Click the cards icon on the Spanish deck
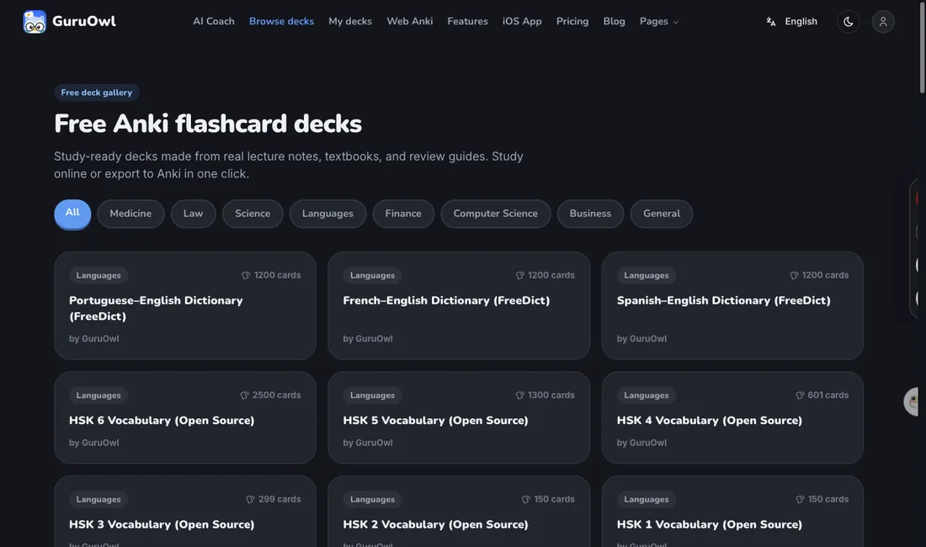 coord(794,275)
